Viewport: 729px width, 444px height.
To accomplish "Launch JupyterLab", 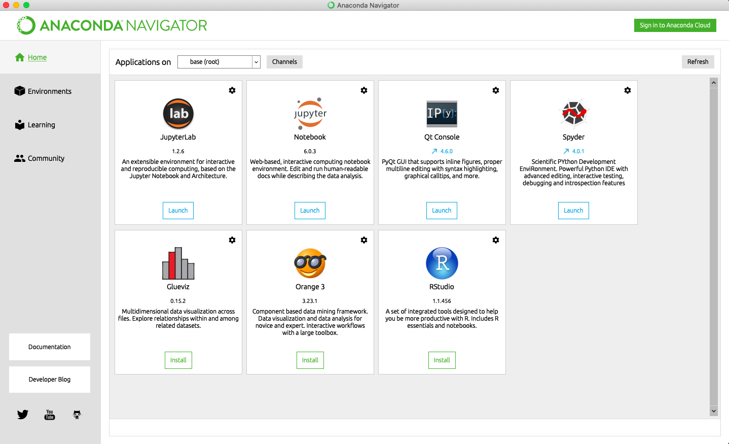I will [178, 211].
